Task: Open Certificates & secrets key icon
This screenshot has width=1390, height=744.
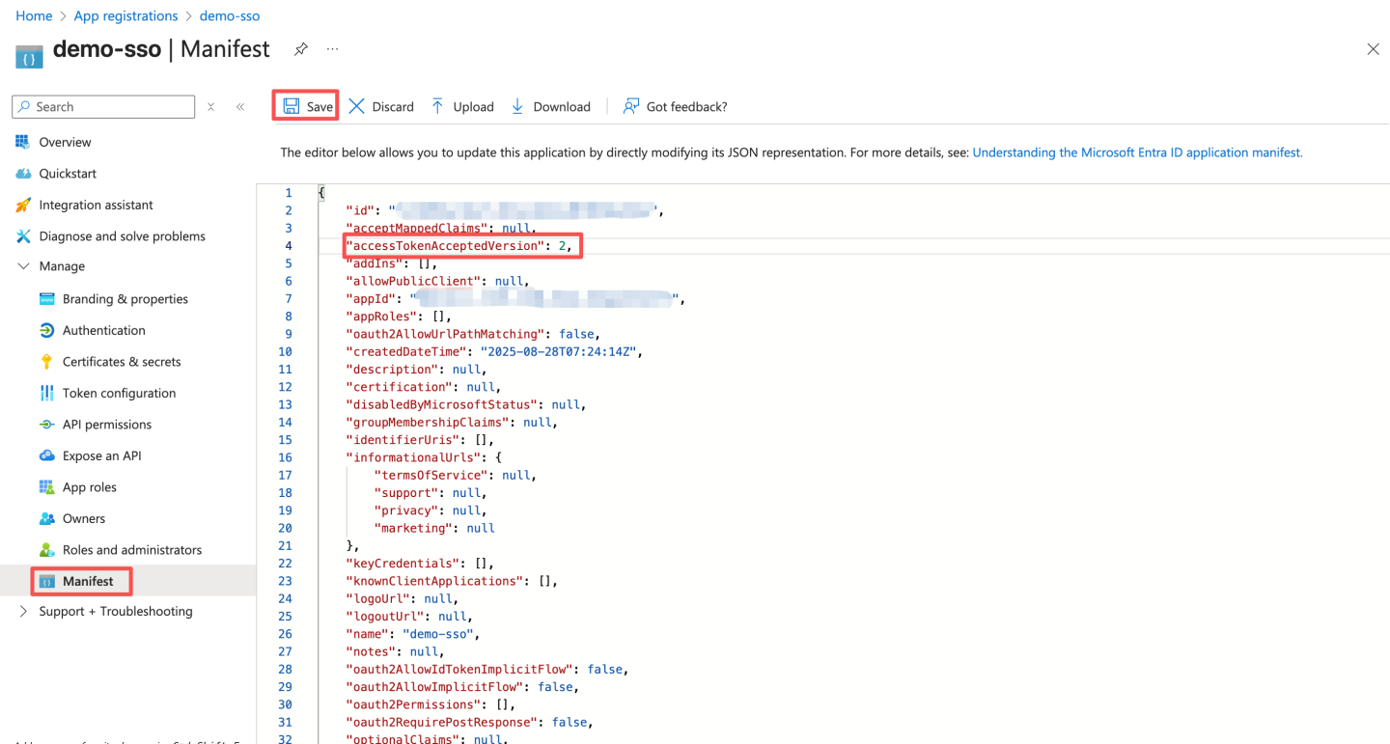Action: coord(46,362)
